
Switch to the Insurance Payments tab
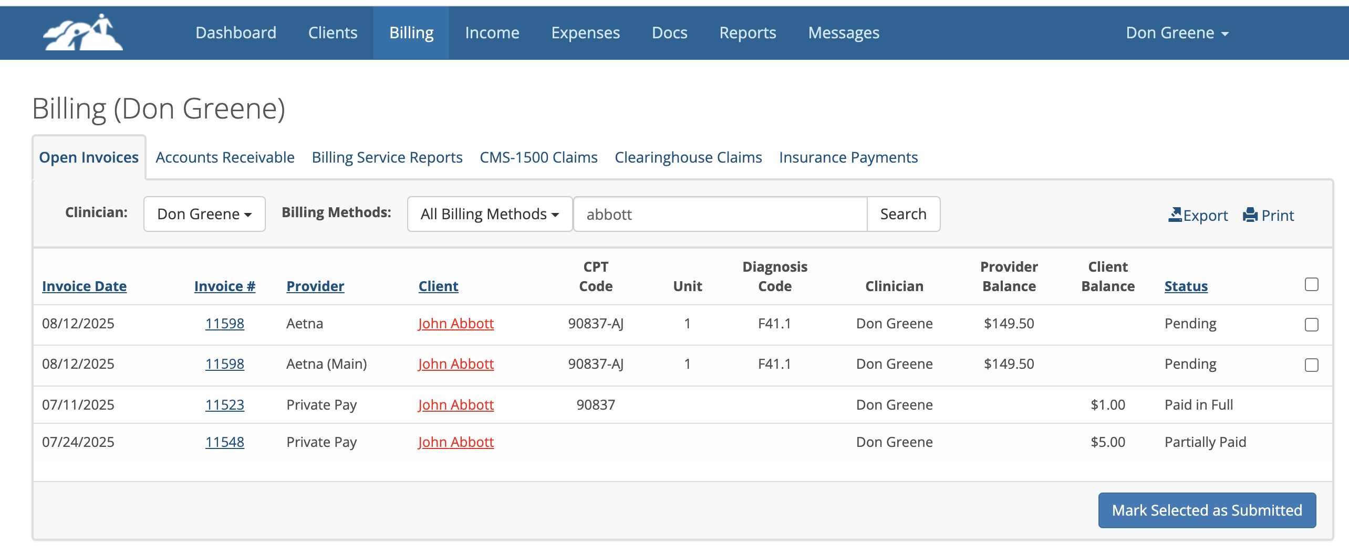tap(848, 157)
